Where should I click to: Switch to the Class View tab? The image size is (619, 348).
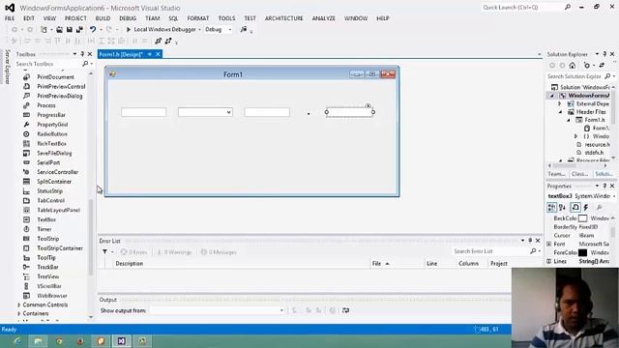[580, 174]
